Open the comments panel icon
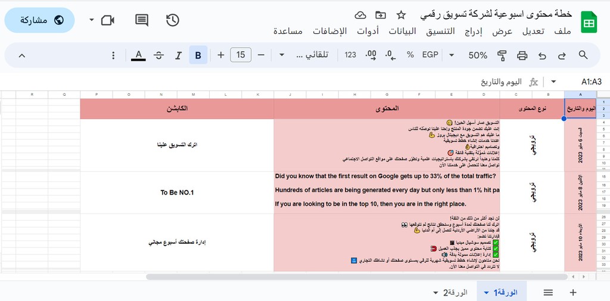This screenshot has width=610, height=301. coord(142,20)
